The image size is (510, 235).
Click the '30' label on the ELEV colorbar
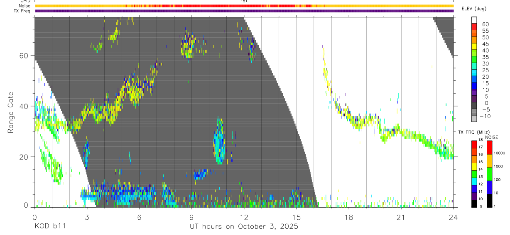[x=485, y=64]
